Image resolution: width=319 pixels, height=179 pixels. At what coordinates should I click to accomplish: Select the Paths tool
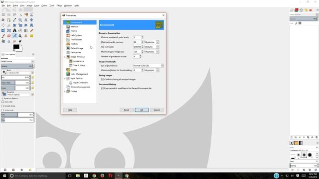(9, 20)
